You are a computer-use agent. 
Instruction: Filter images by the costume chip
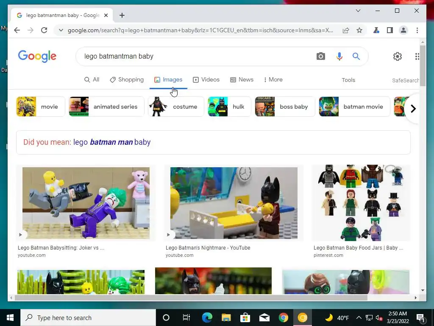coord(176,107)
